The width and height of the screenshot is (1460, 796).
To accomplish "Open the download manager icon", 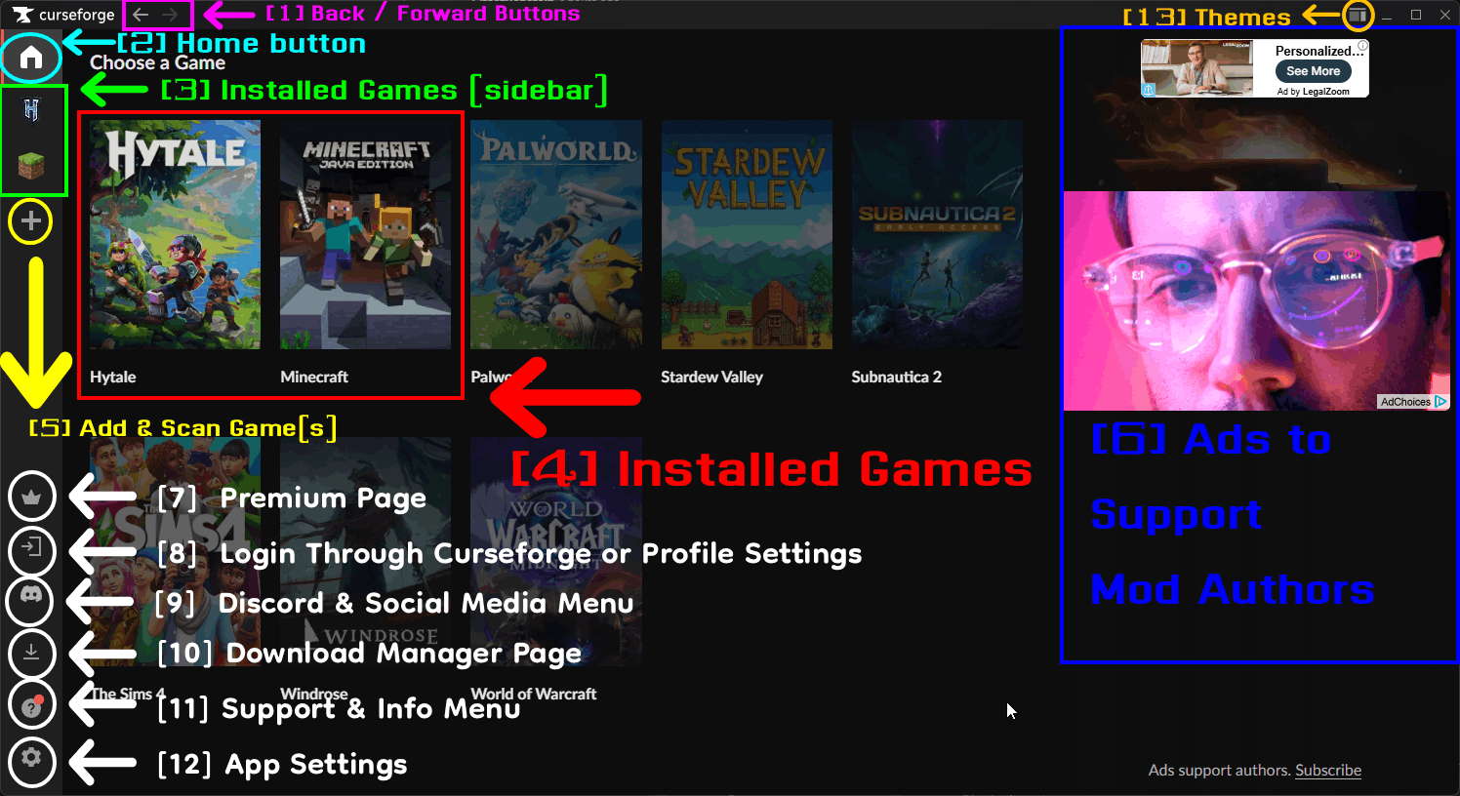I will pyautogui.click(x=31, y=653).
